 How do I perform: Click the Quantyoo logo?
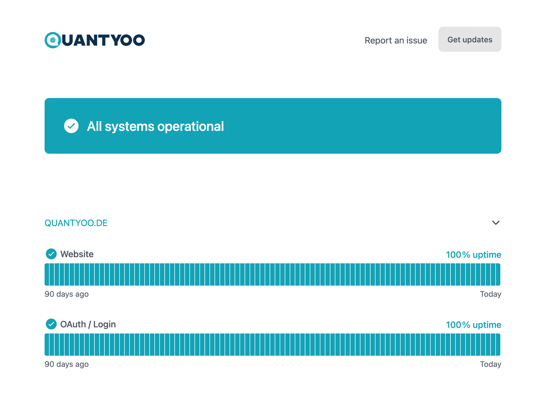click(95, 40)
